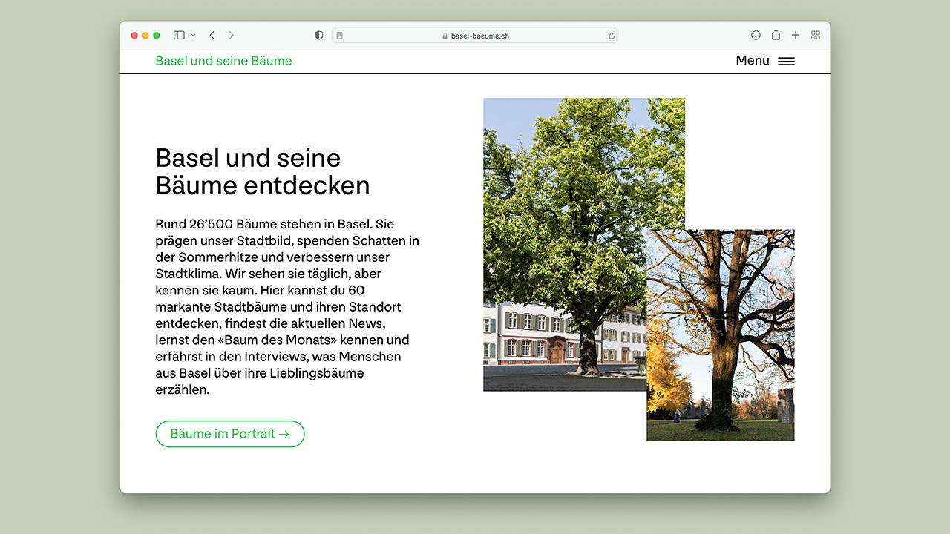The image size is (950, 534).
Task: Open the 'Basel und seine Bäume' home link
Action: click(x=223, y=61)
